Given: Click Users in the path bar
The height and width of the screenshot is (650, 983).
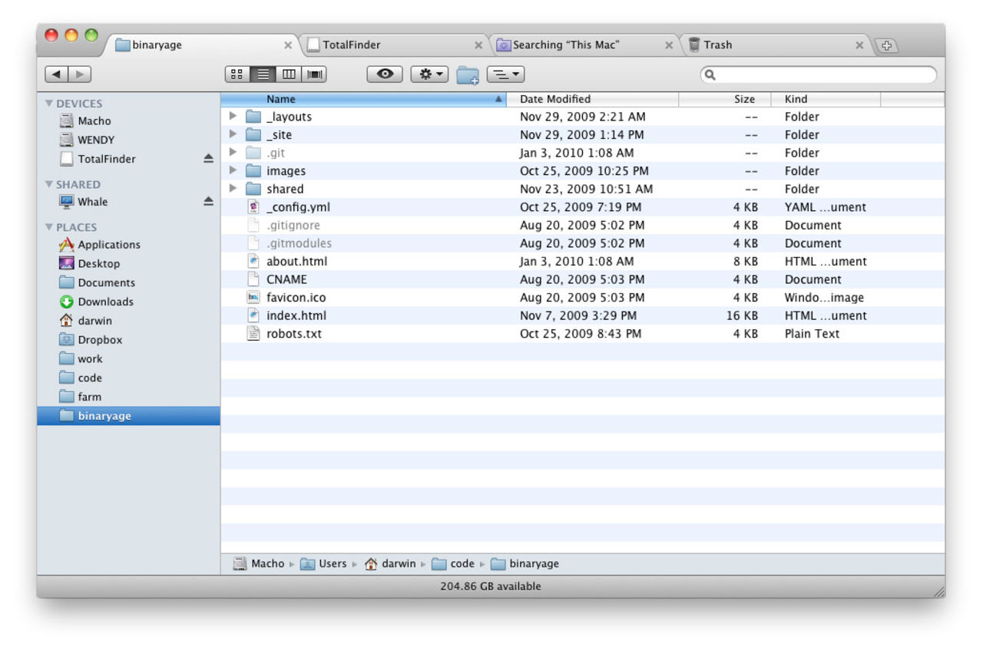Looking at the screenshot, I should pyautogui.click(x=332, y=564).
